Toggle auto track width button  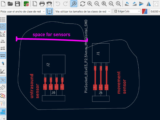(x=49, y=11)
